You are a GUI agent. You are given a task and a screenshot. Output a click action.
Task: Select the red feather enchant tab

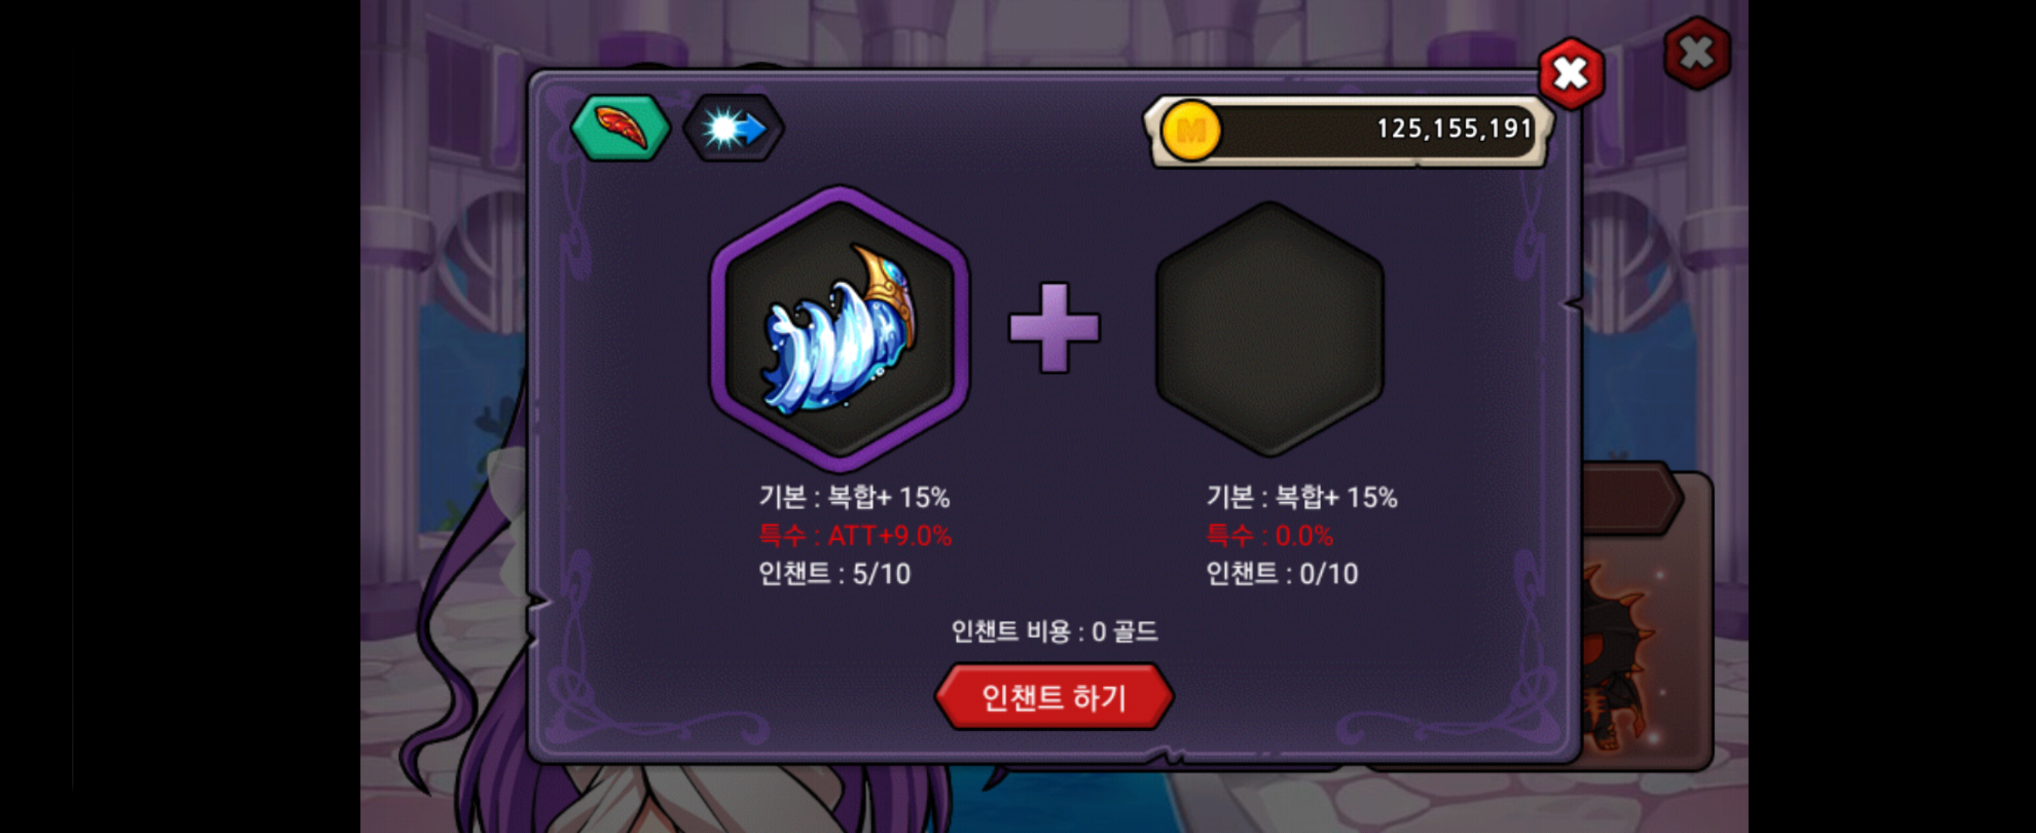coord(621,128)
